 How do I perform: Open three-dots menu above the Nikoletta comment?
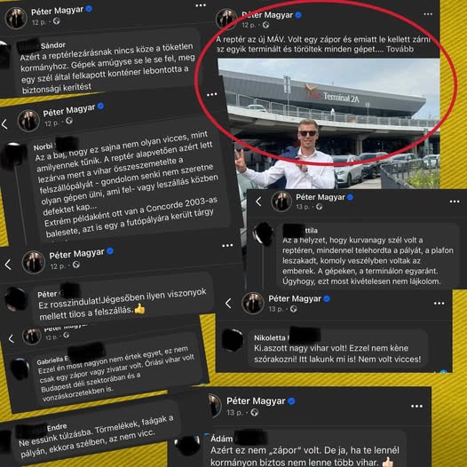[439, 303]
